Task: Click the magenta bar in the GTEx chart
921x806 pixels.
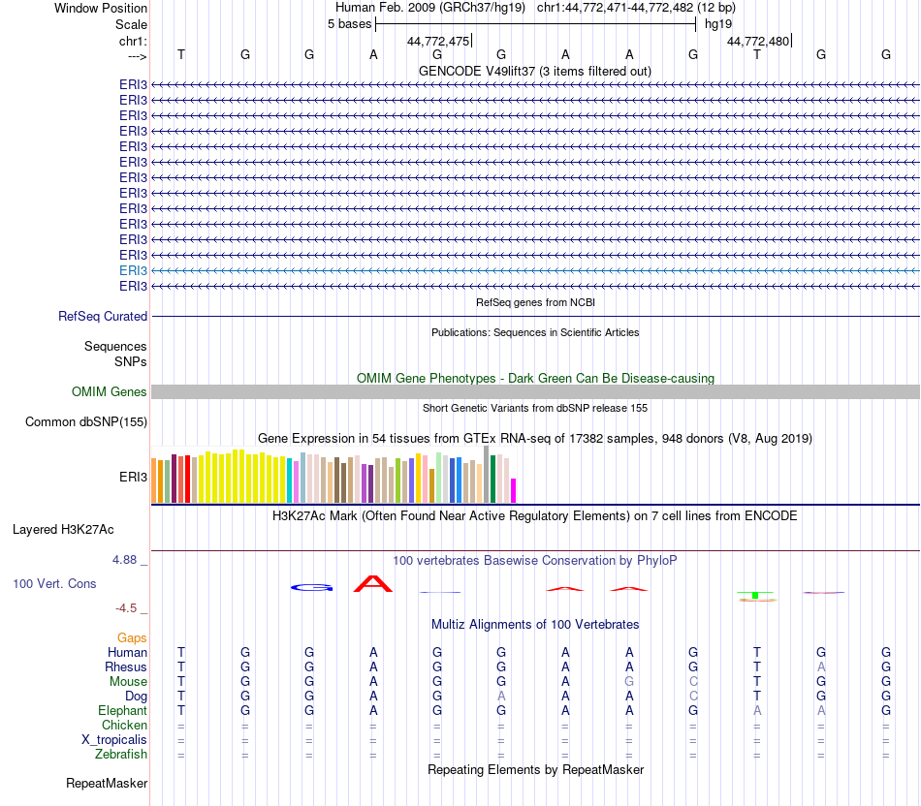Action: pos(513,491)
